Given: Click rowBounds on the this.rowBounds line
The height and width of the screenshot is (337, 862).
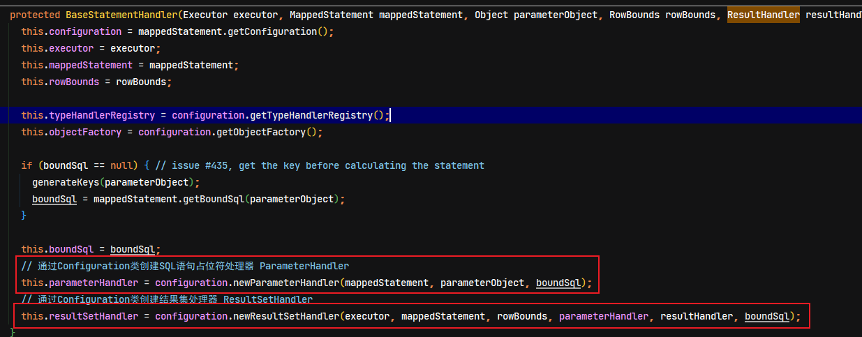Looking at the screenshot, I should tap(141, 82).
